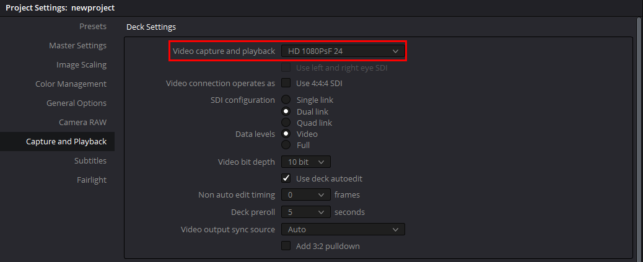Click the Video connection operates as label
The width and height of the screenshot is (643, 262).
pyautogui.click(x=220, y=83)
